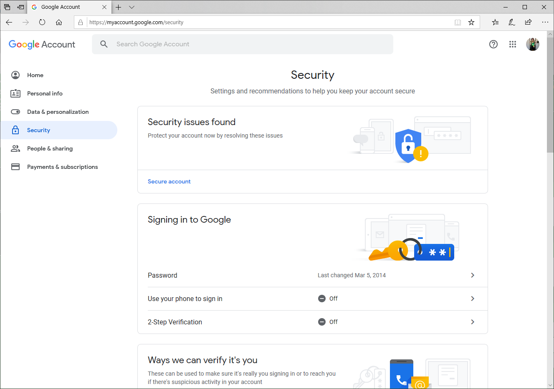Click the Secure account link

coord(169,181)
